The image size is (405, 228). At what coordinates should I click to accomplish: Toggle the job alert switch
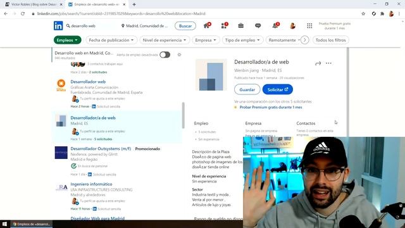point(165,55)
